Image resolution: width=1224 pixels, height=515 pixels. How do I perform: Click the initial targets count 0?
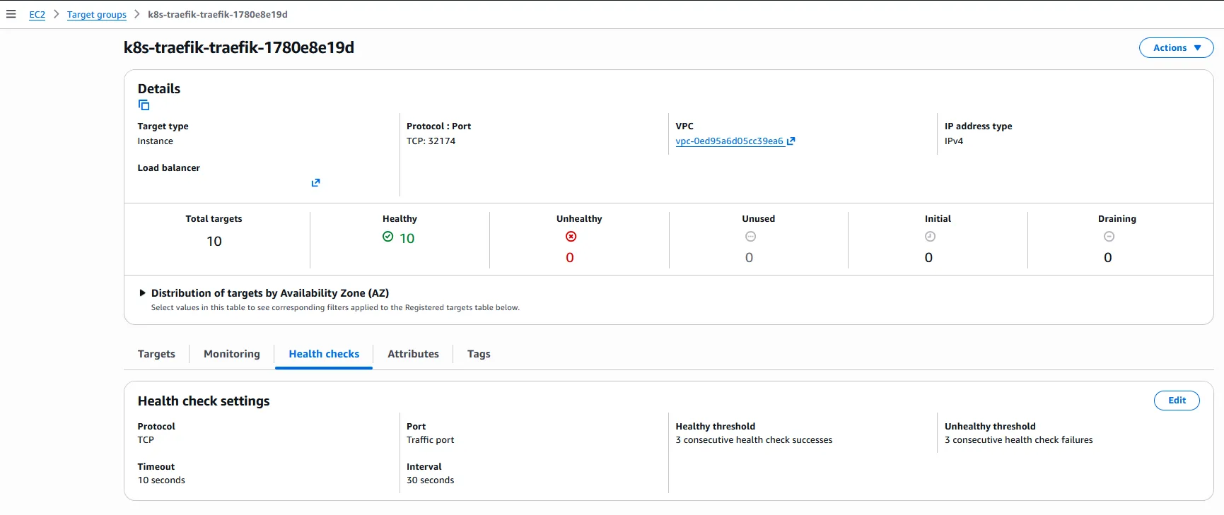(x=929, y=258)
